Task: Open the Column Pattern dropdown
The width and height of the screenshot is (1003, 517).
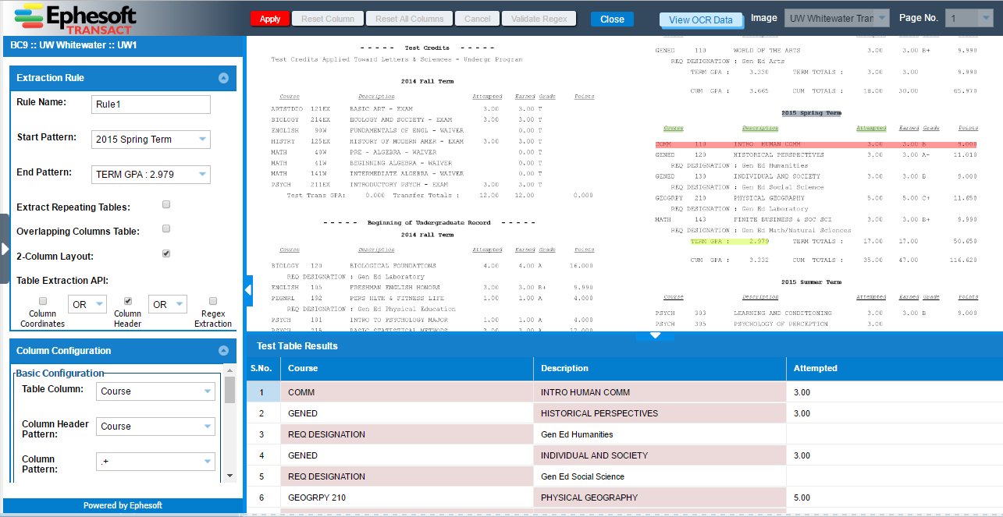Action: 155,462
